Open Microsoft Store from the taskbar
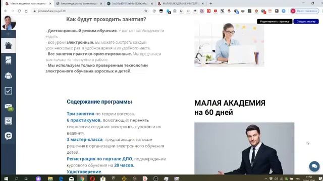Image resolution: width=323 pixels, height=181 pixels. point(103,178)
